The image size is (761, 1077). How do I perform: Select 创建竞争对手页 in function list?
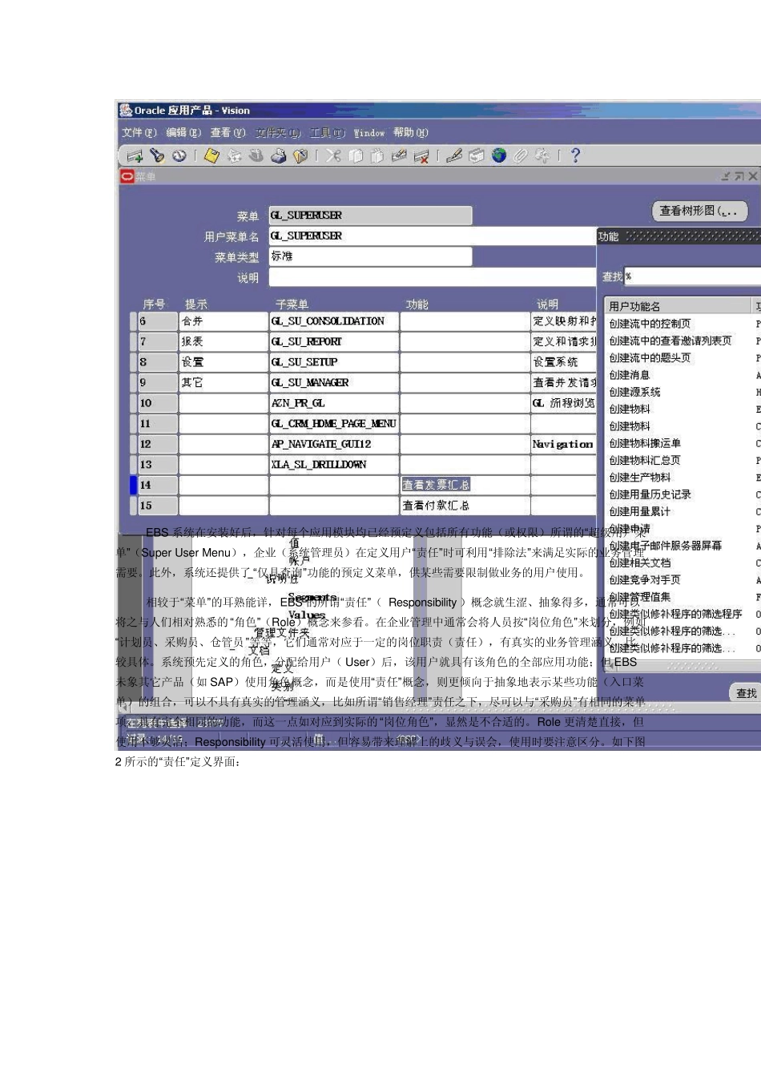click(x=645, y=580)
